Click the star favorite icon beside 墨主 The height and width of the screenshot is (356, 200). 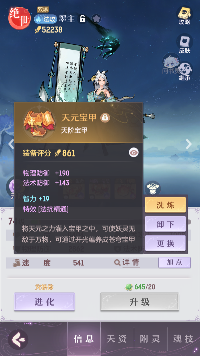click(96, 19)
